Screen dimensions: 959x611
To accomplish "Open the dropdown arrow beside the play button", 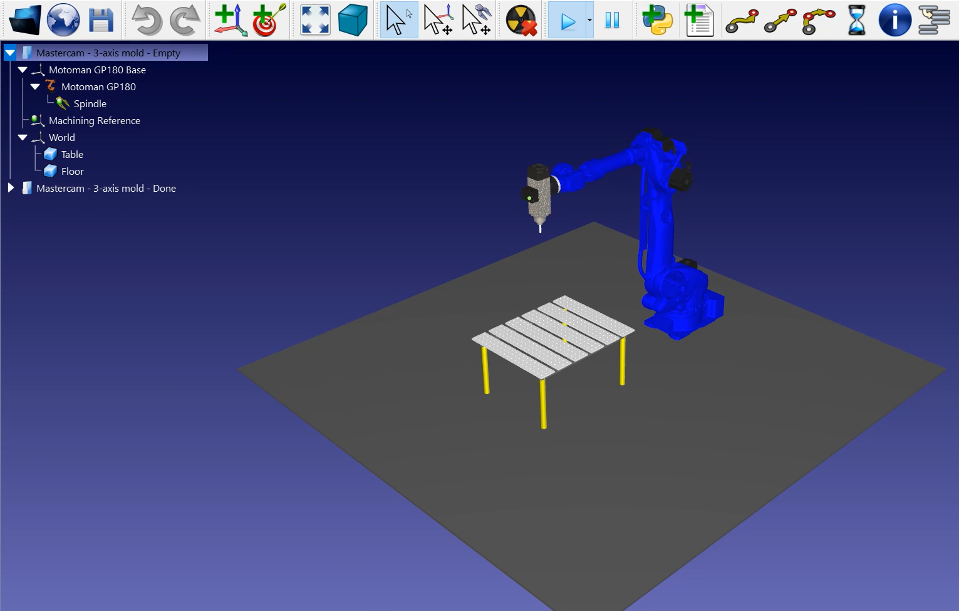I will 589,20.
